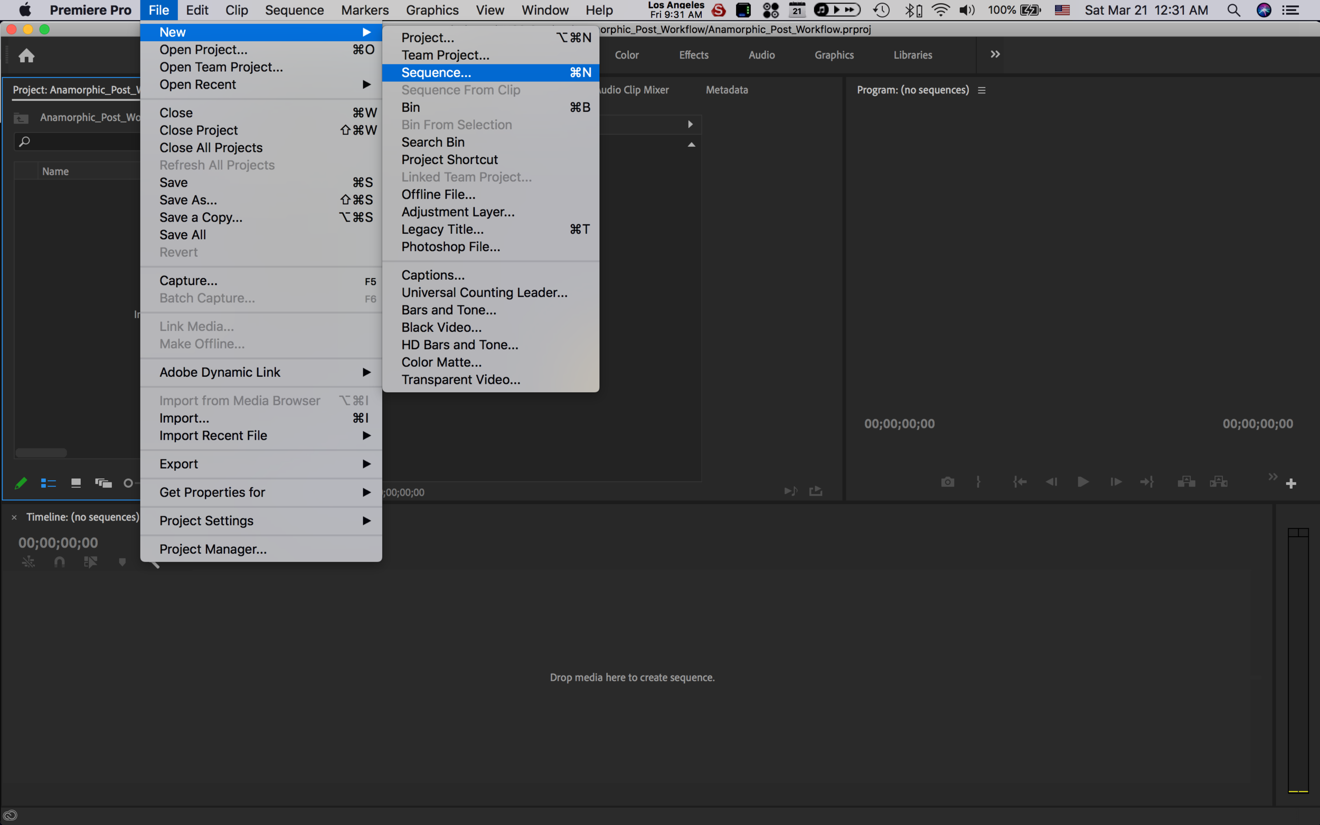Image resolution: width=1320 pixels, height=825 pixels.
Task: Open macOS Spotlight search icon
Action: tap(1233, 10)
